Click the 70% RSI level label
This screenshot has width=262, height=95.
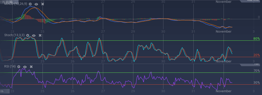coord(256,70)
